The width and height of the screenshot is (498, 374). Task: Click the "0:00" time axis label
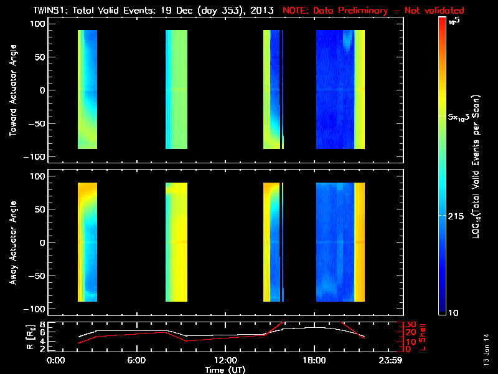[55, 360]
